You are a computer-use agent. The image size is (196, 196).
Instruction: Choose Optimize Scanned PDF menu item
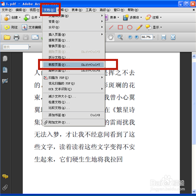(74, 83)
